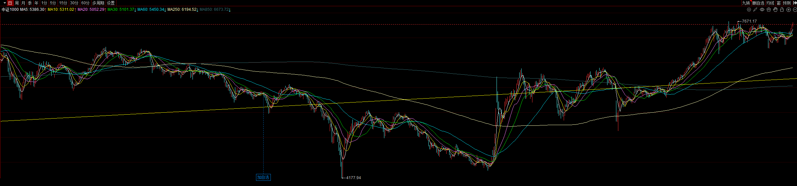Open the period dropdown arrow at top left
Screen dimensions: 797x186
click(x=5, y=3)
